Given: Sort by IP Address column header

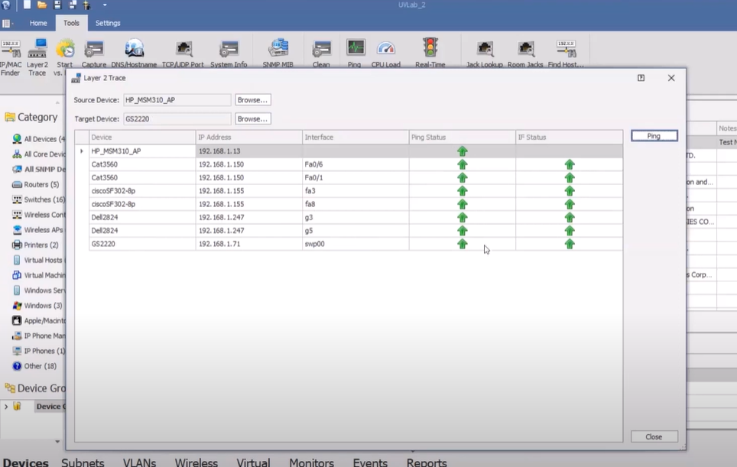Looking at the screenshot, I should [x=249, y=137].
